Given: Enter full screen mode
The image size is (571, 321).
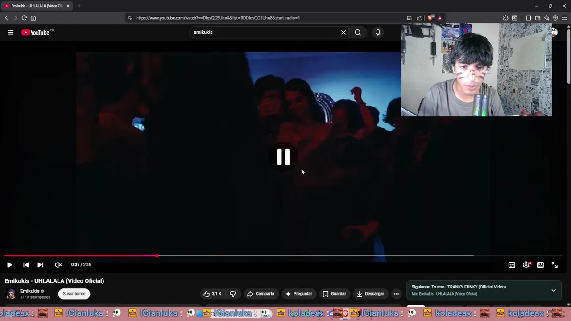Looking at the screenshot, I should point(554,265).
